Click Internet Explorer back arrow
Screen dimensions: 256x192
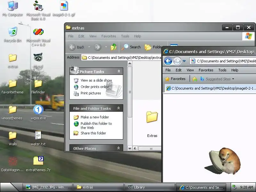168,61
